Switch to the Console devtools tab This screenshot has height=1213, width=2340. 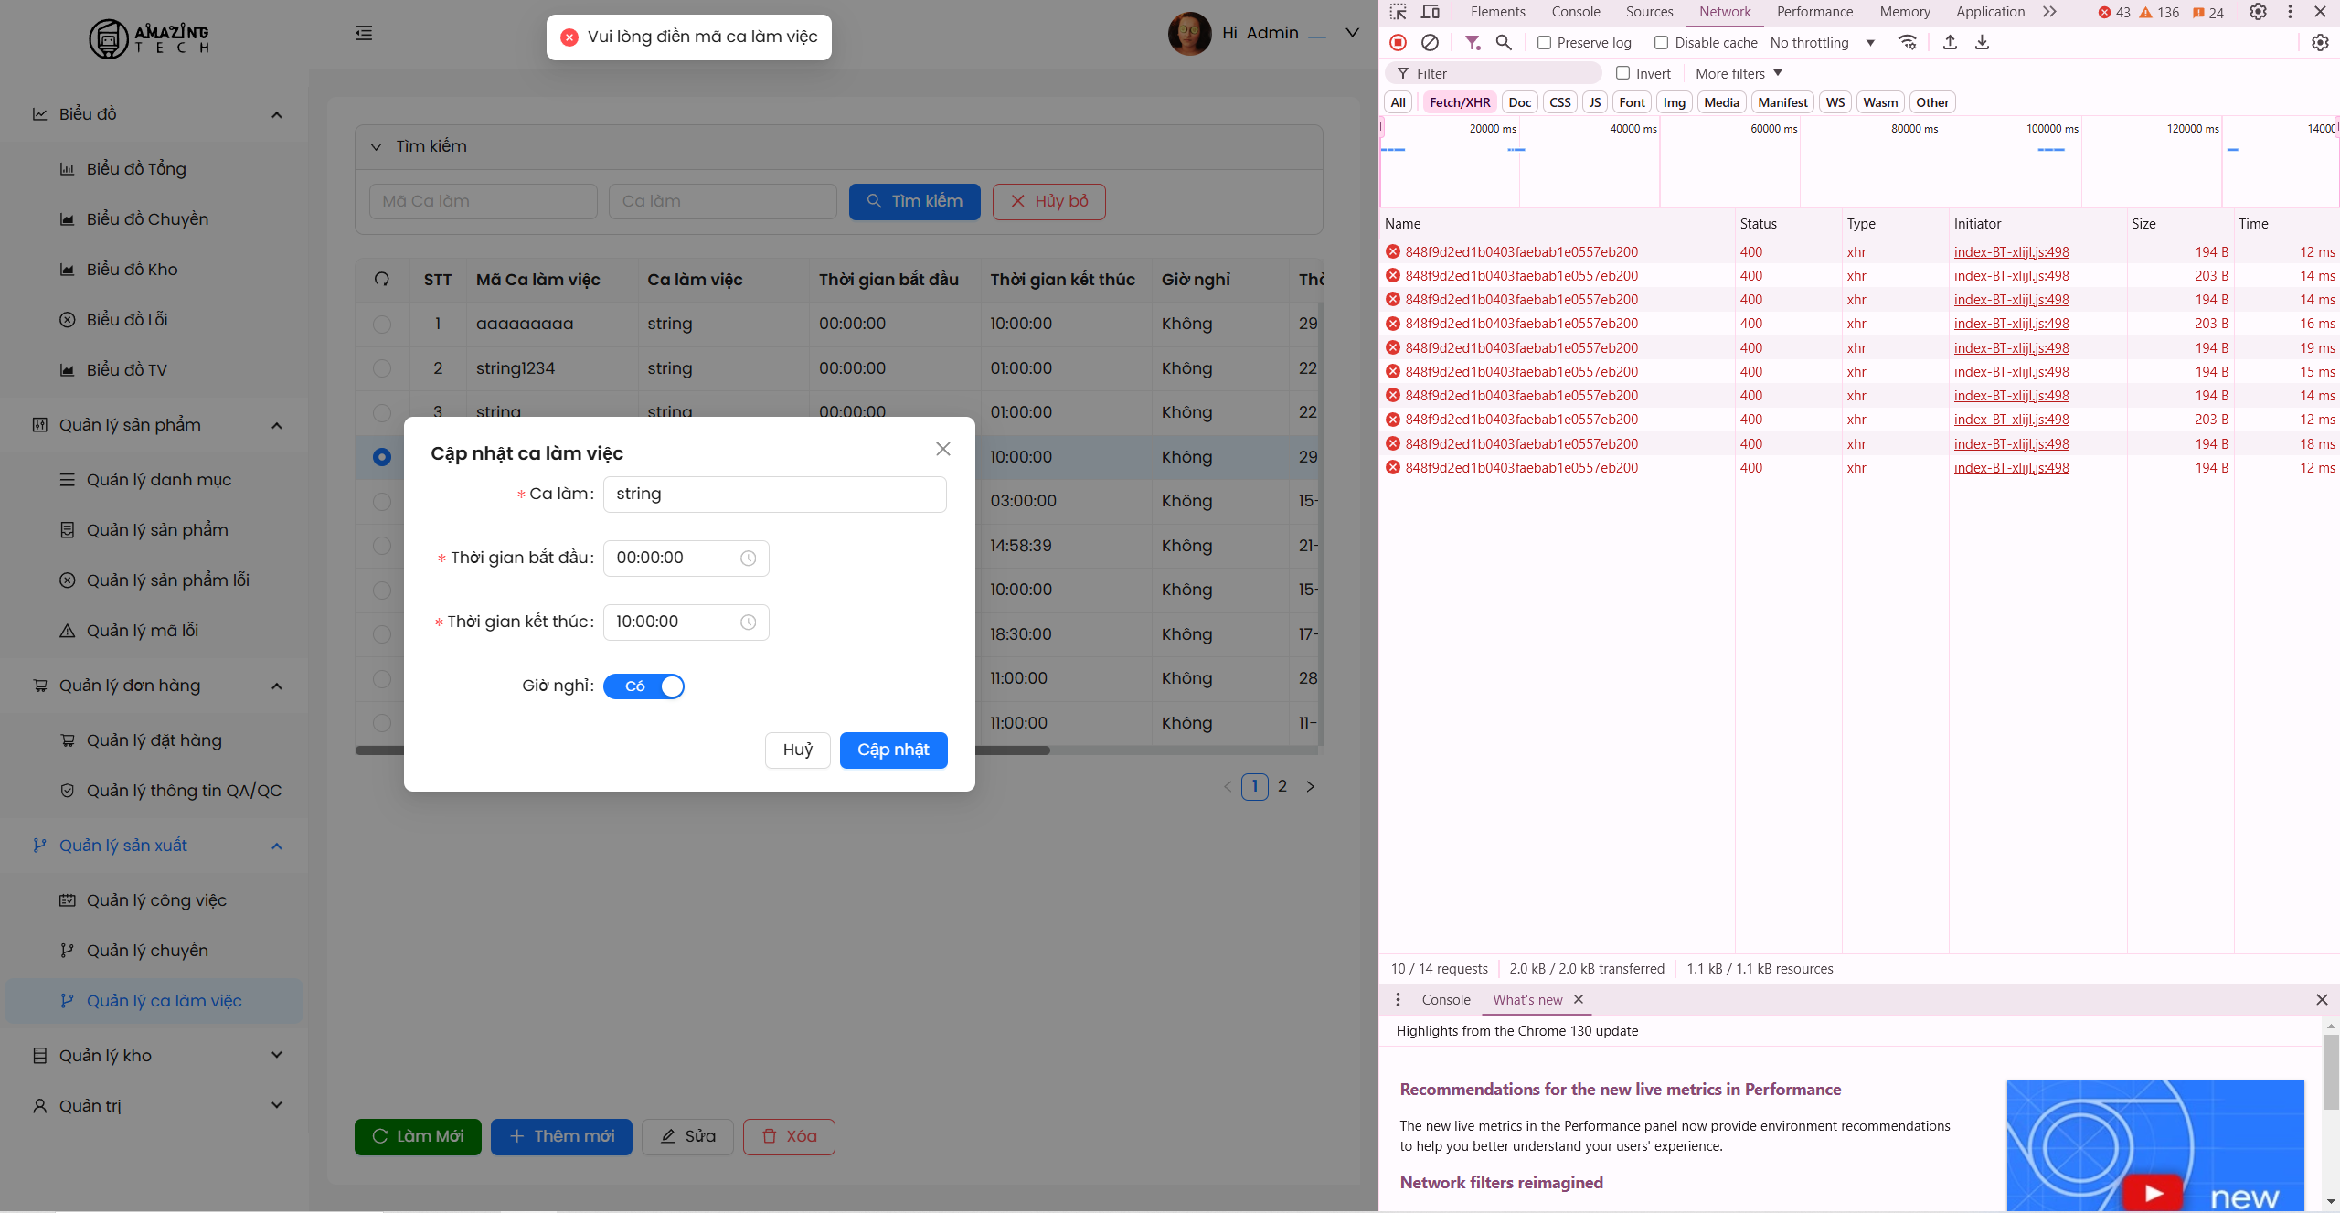1575,12
